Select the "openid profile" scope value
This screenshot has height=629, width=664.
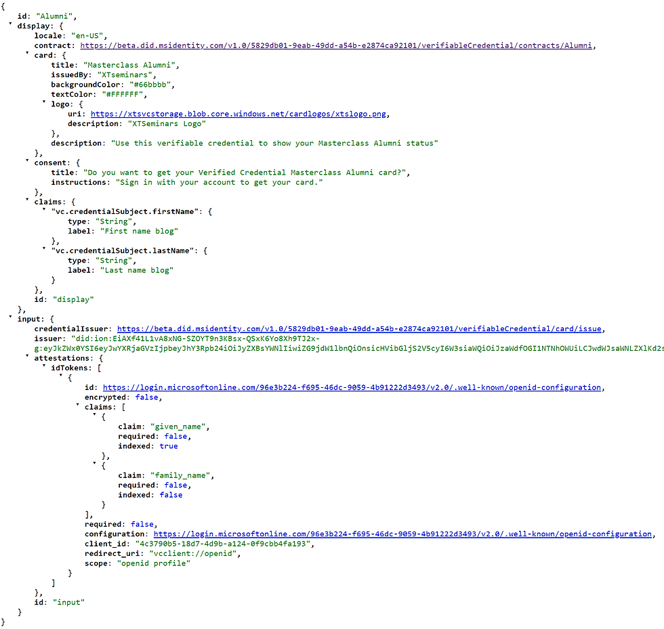(x=154, y=563)
